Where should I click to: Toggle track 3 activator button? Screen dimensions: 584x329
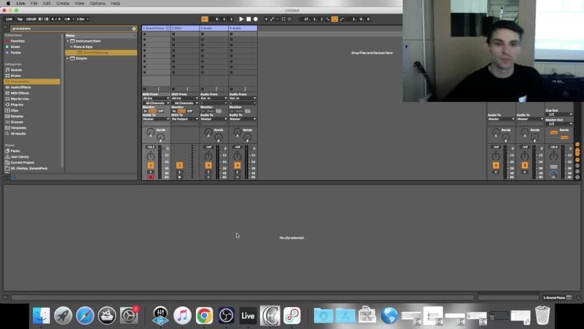(x=208, y=165)
